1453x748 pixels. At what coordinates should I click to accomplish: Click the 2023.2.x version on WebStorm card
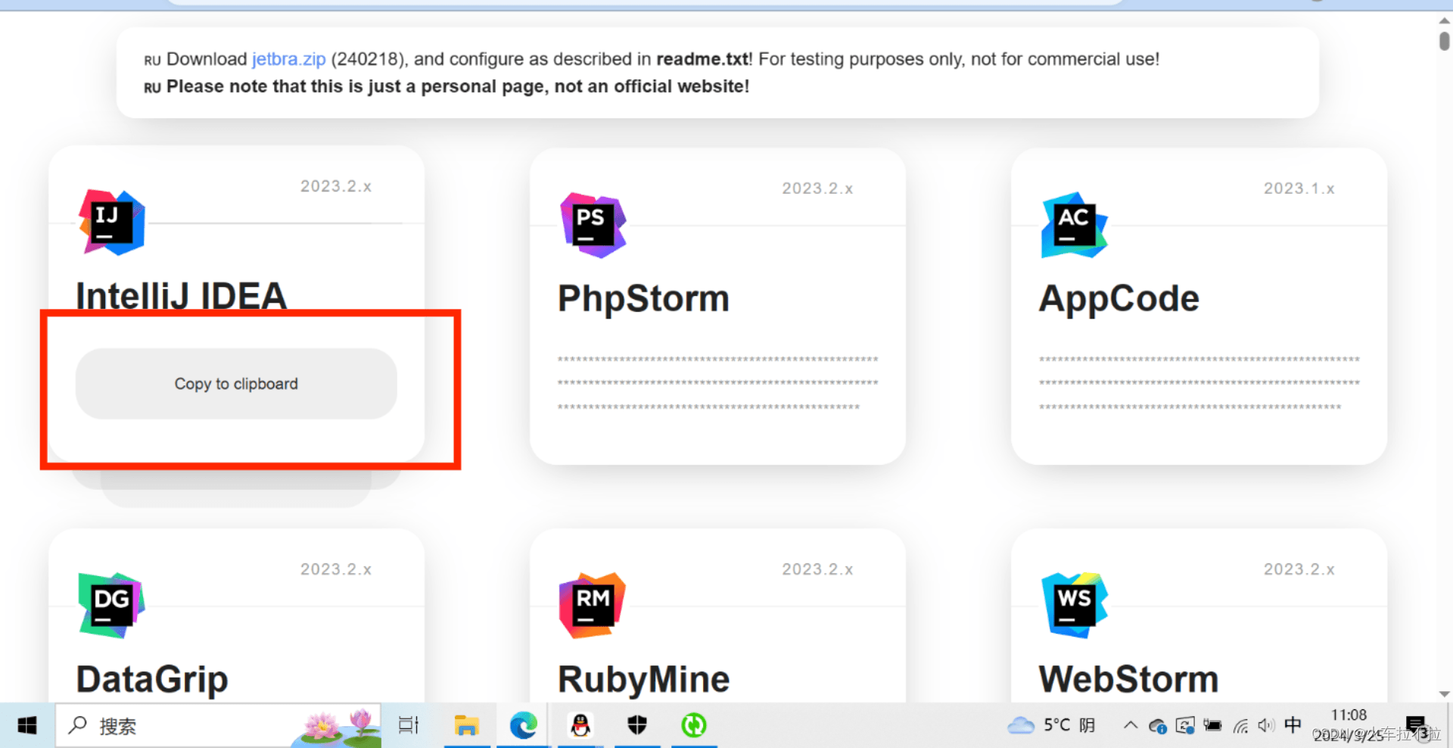pos(1299,569)
